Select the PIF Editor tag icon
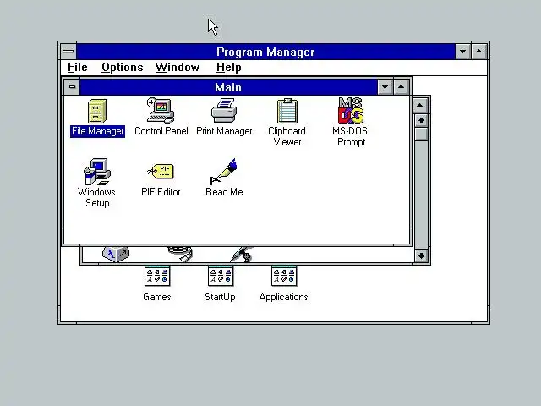Viewport: 541px width, 406px height. point(161,171)
